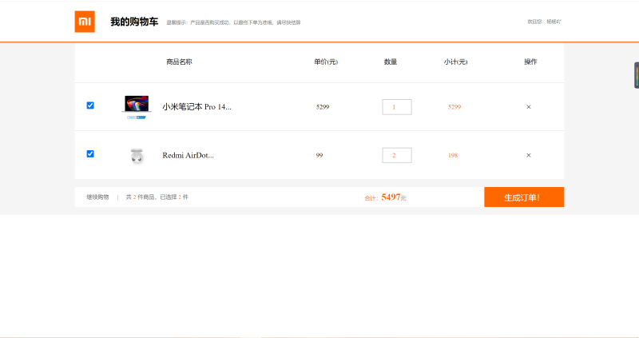This screenshot has height=338, width=639.
Task: Open the Redmi AirDot... product name
Action: [x=188, y=155]
